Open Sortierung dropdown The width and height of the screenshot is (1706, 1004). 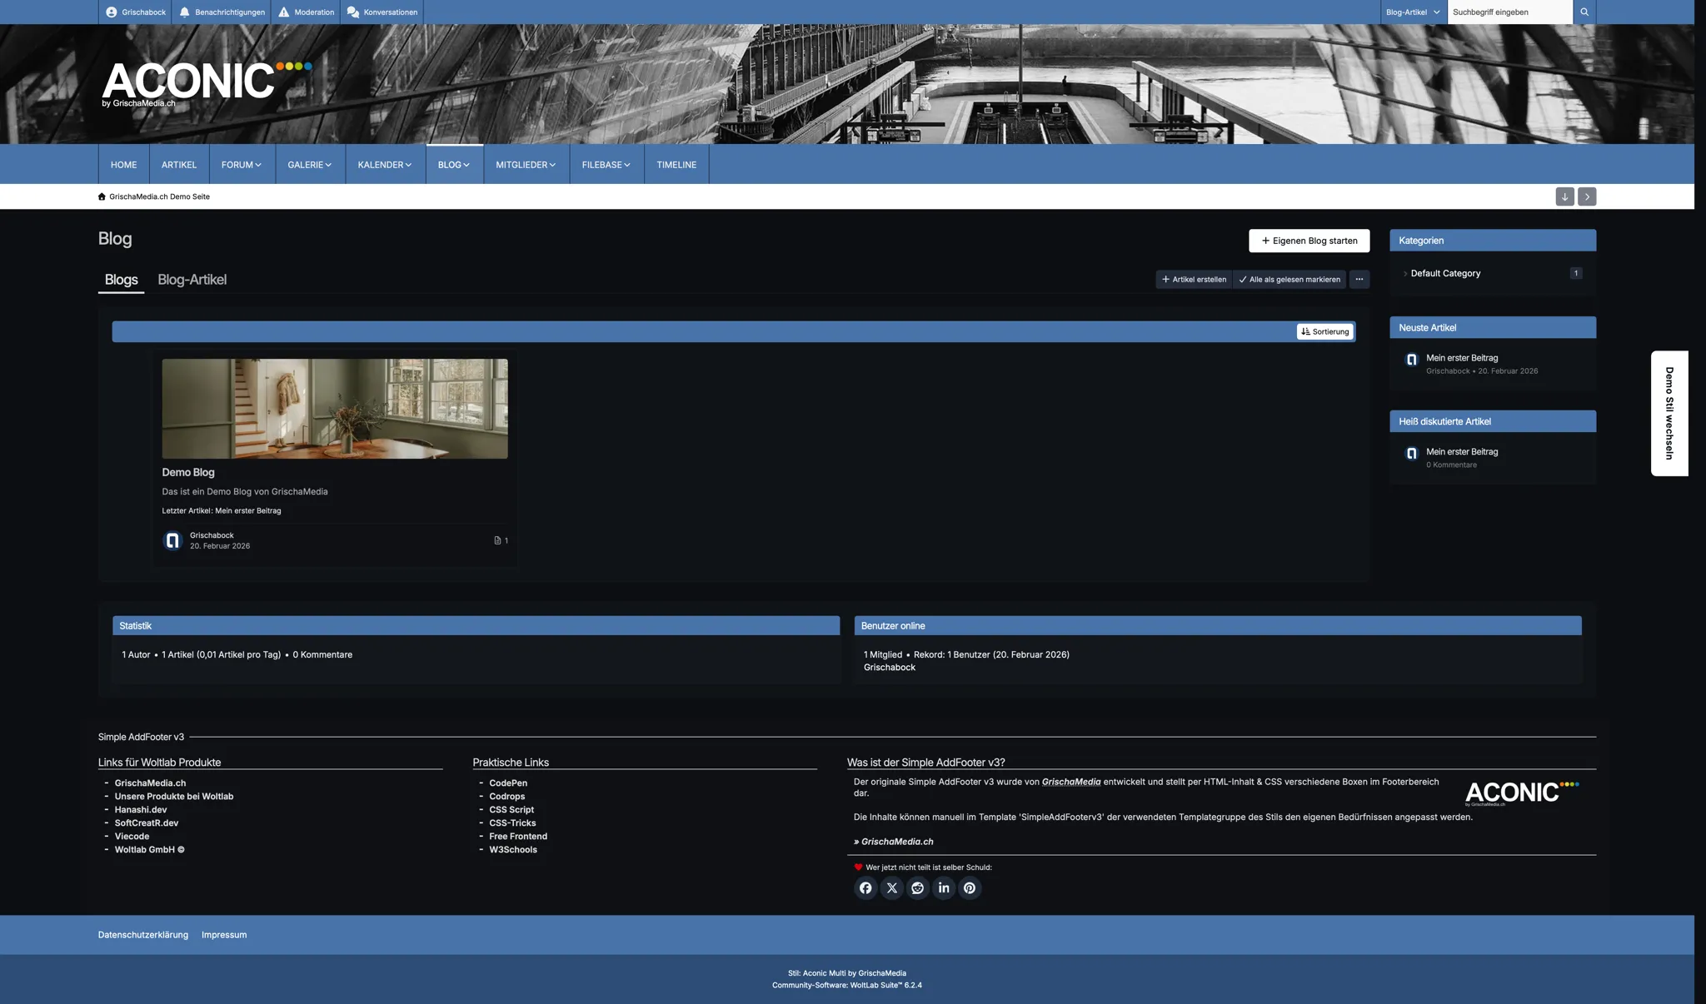[1324, 331]
